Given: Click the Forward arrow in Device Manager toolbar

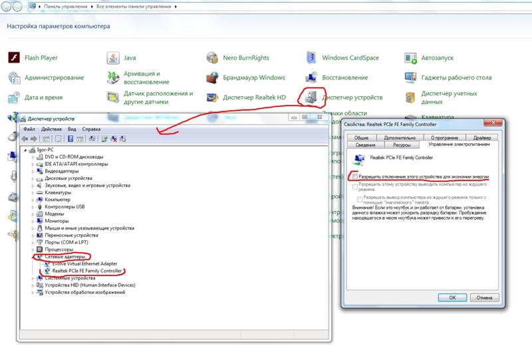Looking at the screenshot, I should click(x=34, y=139).
